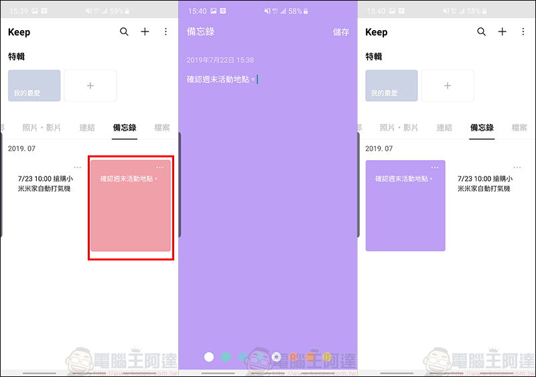
Task: Open the three-dot menu in the right Keep header
Action: (523, 32)
